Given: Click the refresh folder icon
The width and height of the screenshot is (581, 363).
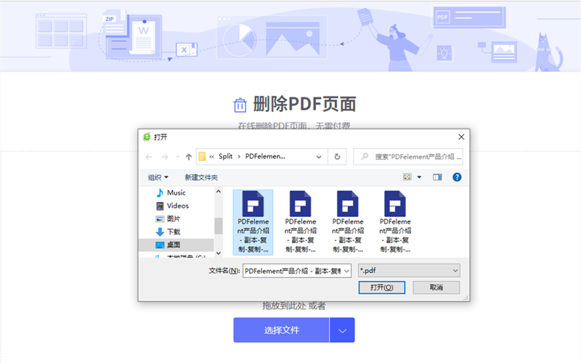Looking at the screenshot, I should coord(337,157).
